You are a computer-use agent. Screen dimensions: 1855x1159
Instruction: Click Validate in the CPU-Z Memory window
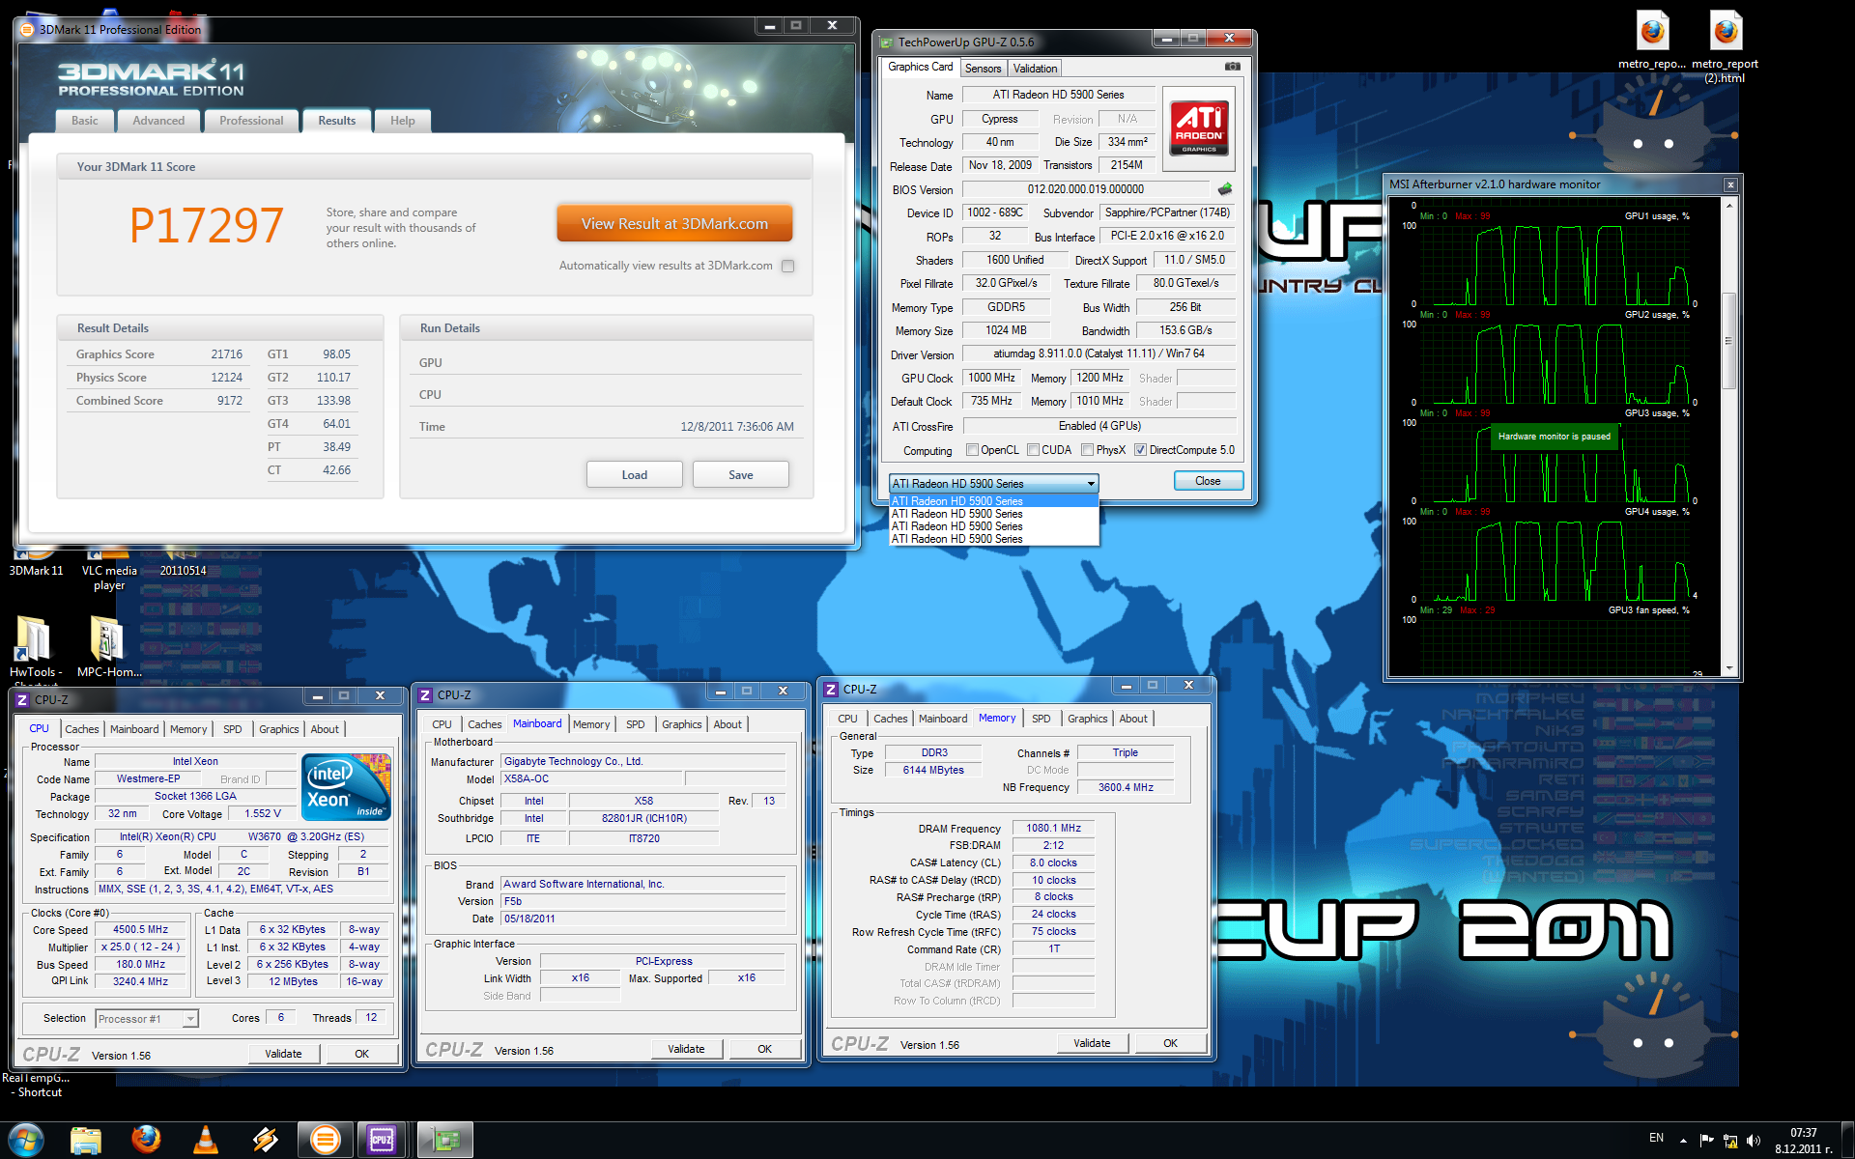point(1092,1043)
